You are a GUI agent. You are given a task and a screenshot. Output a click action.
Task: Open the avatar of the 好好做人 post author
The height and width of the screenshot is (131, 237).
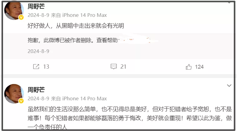click(x=14, y=11)
